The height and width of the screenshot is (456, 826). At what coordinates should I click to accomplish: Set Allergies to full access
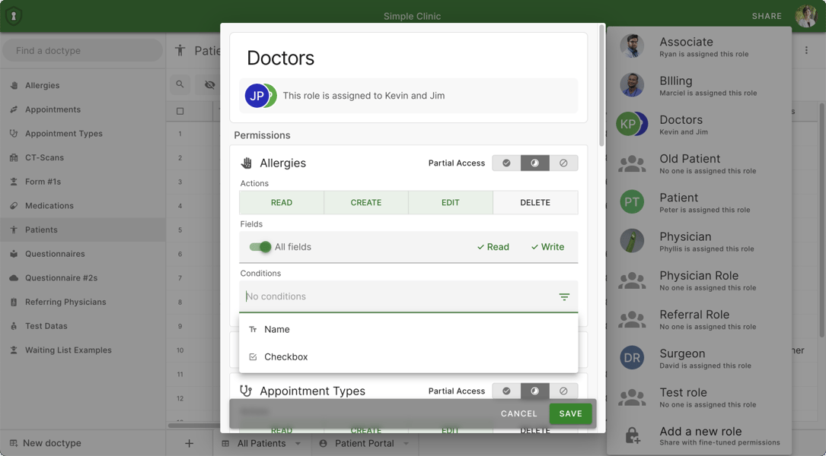[506, 163]
